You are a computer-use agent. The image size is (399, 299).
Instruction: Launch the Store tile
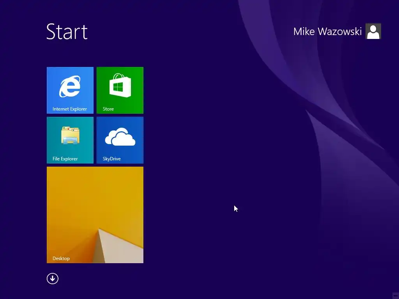pyautogui.click(x=120, y=90)
